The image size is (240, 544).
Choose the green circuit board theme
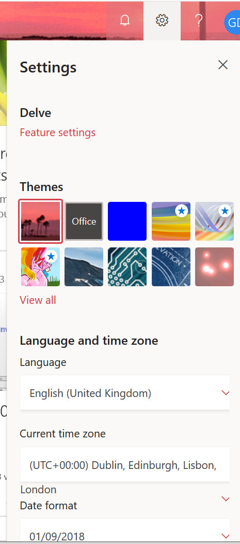(127, 267)
